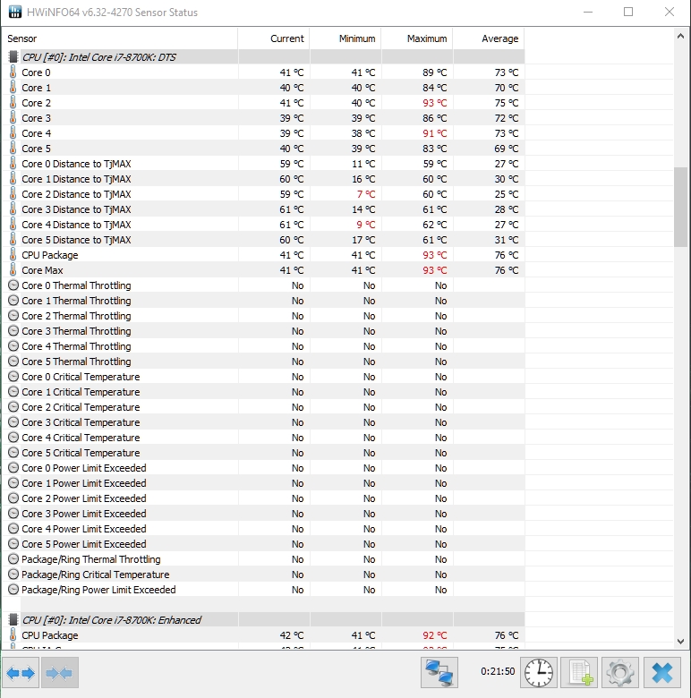Click the Minimum column header
Viewport: 691px width, 698px height.
click(345, 38)
